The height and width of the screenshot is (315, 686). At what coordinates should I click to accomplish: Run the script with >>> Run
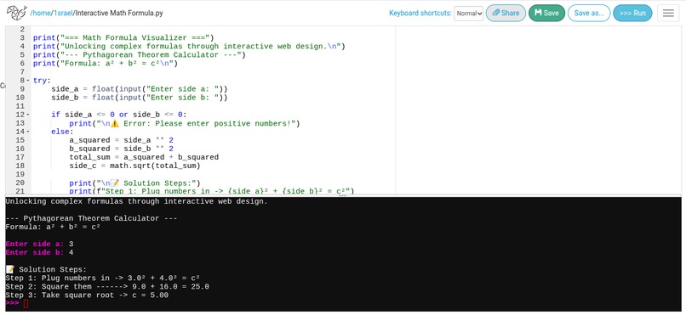coord(632,13)
